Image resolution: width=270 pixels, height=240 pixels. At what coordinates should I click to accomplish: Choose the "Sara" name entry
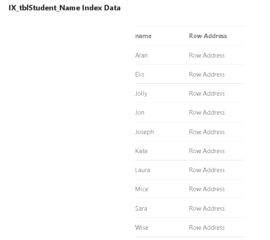coord(141,209)
